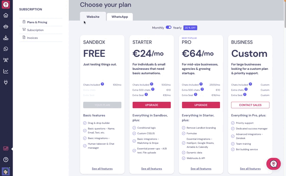Open the analytics chart icon
Screen dimensions: 286x176
click(6, 71)
